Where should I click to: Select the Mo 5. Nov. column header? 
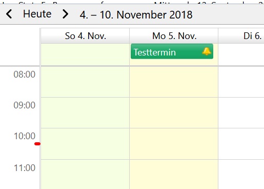tap(174, 36)
